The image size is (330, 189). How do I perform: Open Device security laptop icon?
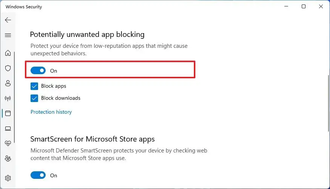[8, 128]
